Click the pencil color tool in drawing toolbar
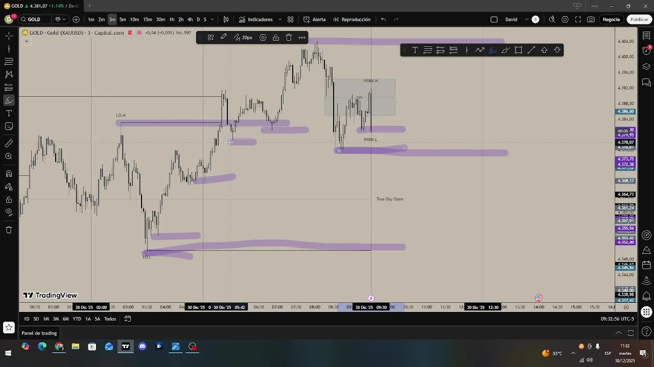 click(x=224, y=38)
